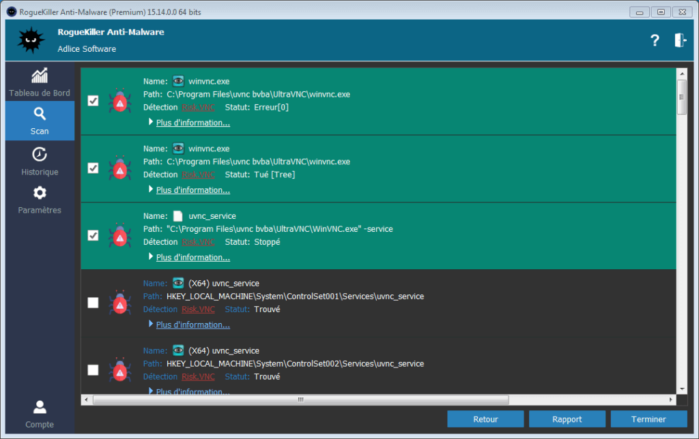The height and width of the screenshot is (439, 699).
Task: Click the exit door icon in header
Action: click(680, 40)
